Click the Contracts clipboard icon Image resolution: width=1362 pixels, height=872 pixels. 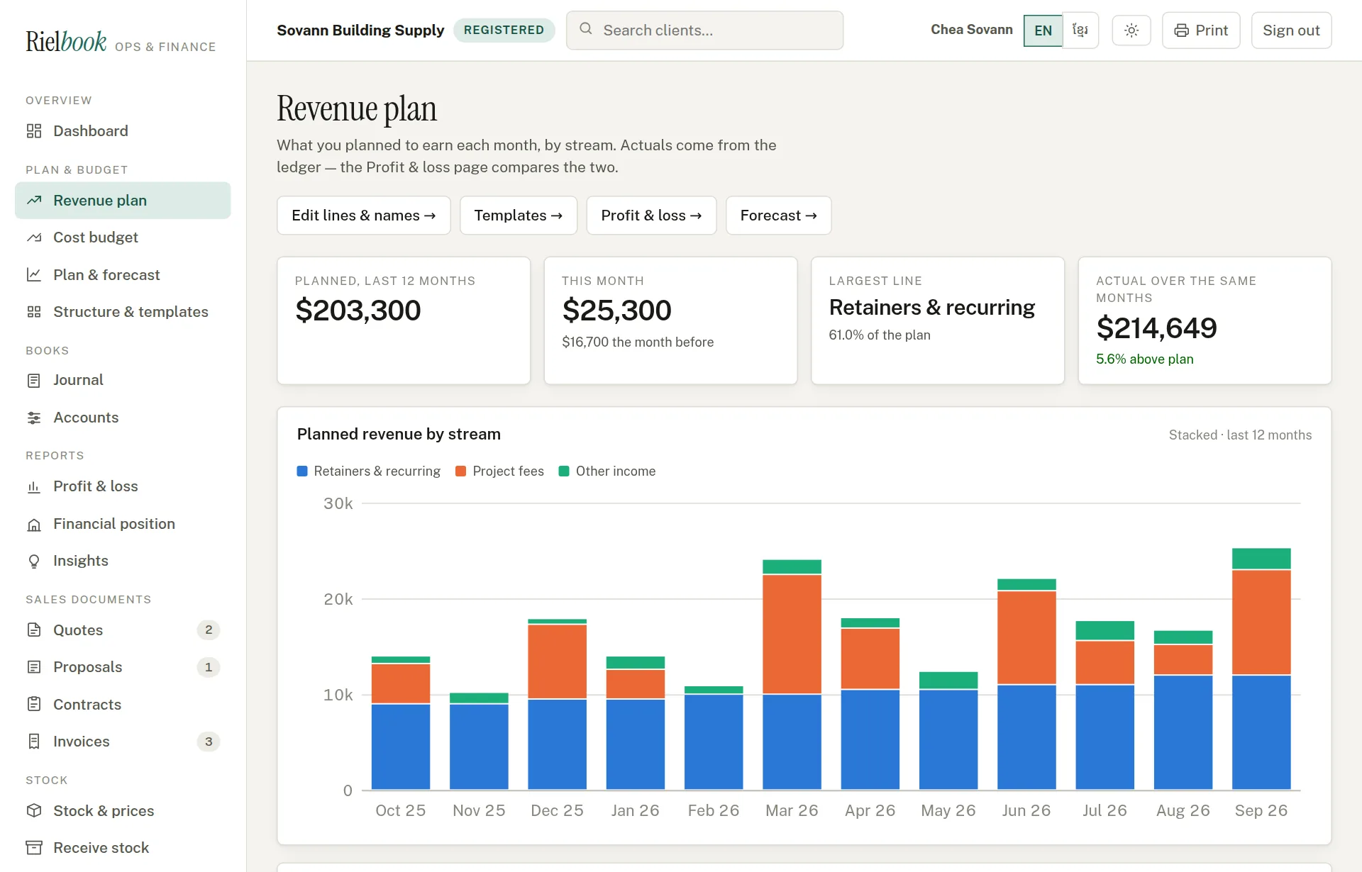coord(34,705)
